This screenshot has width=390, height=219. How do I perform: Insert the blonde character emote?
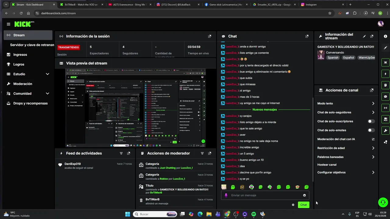click(x=224, y=187)
